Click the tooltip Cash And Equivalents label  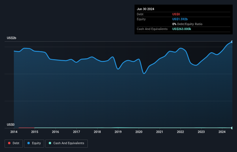point(152,29)
